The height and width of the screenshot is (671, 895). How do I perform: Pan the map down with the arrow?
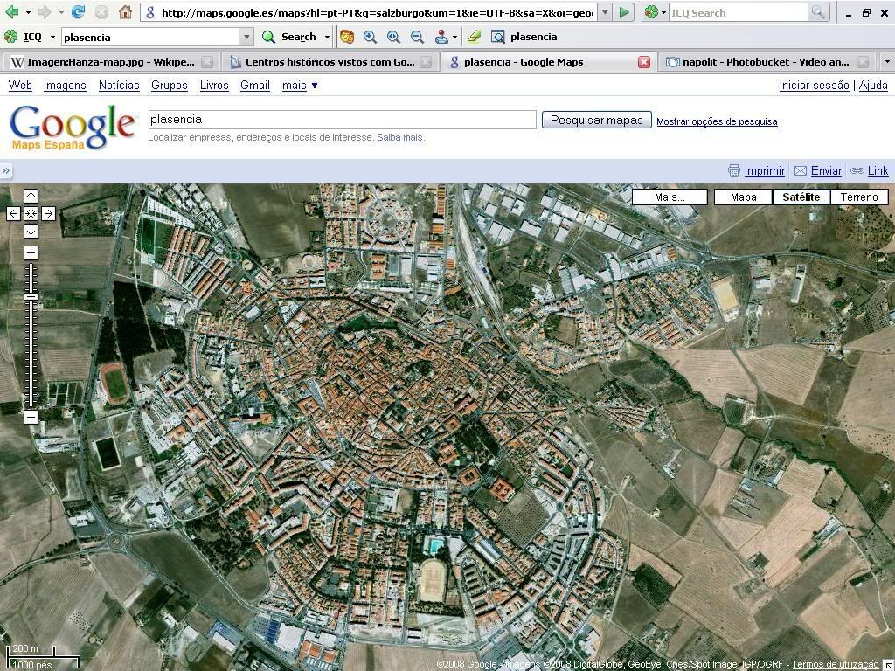coord(31,231)
